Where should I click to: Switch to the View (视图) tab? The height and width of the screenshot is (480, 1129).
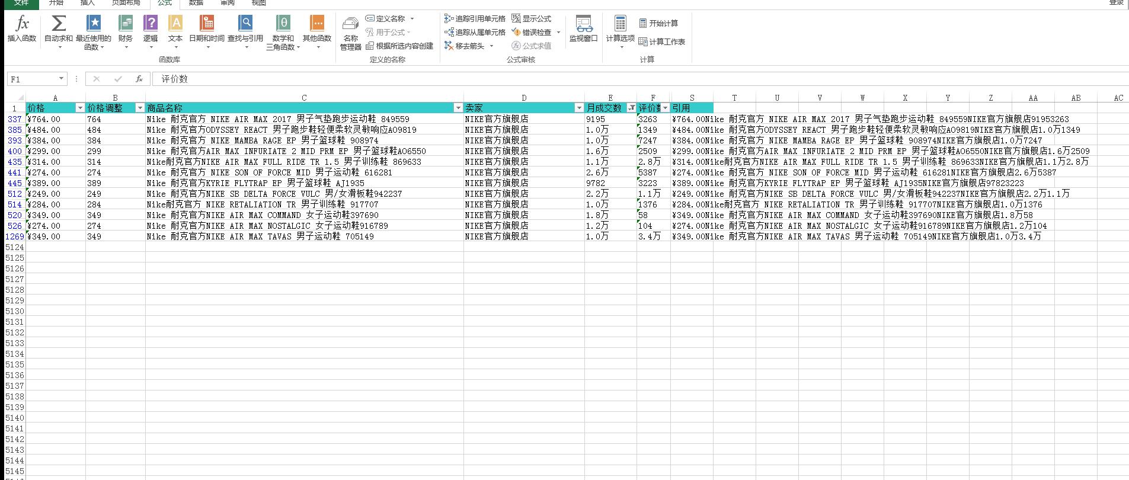(259, 3)
